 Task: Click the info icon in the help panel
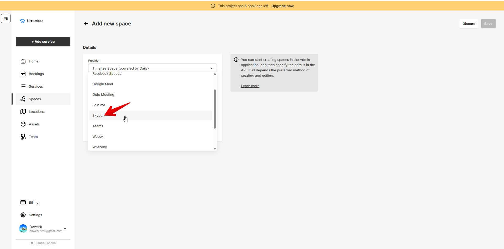(x=236, y=60)
